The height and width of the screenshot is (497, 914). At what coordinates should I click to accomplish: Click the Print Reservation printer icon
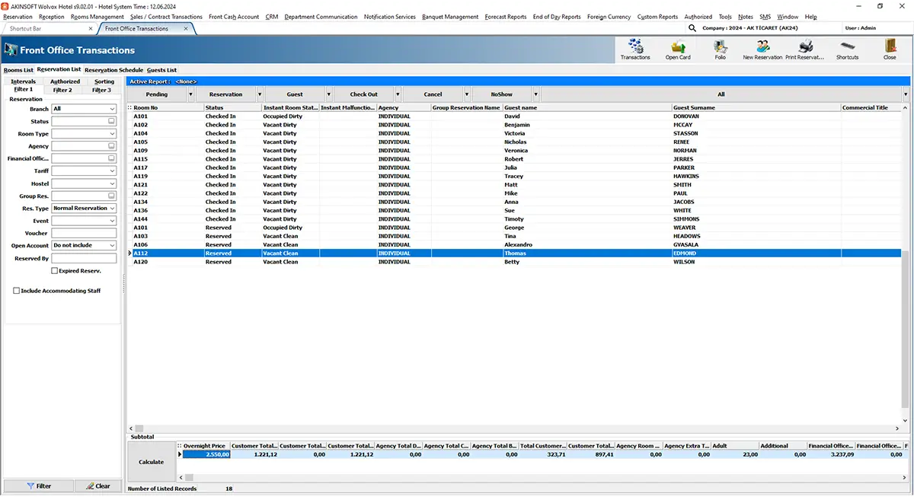(805, 49)
